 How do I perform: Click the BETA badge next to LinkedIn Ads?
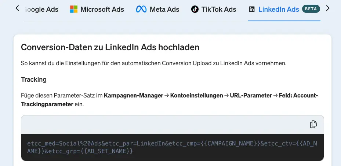coord(311,9)
